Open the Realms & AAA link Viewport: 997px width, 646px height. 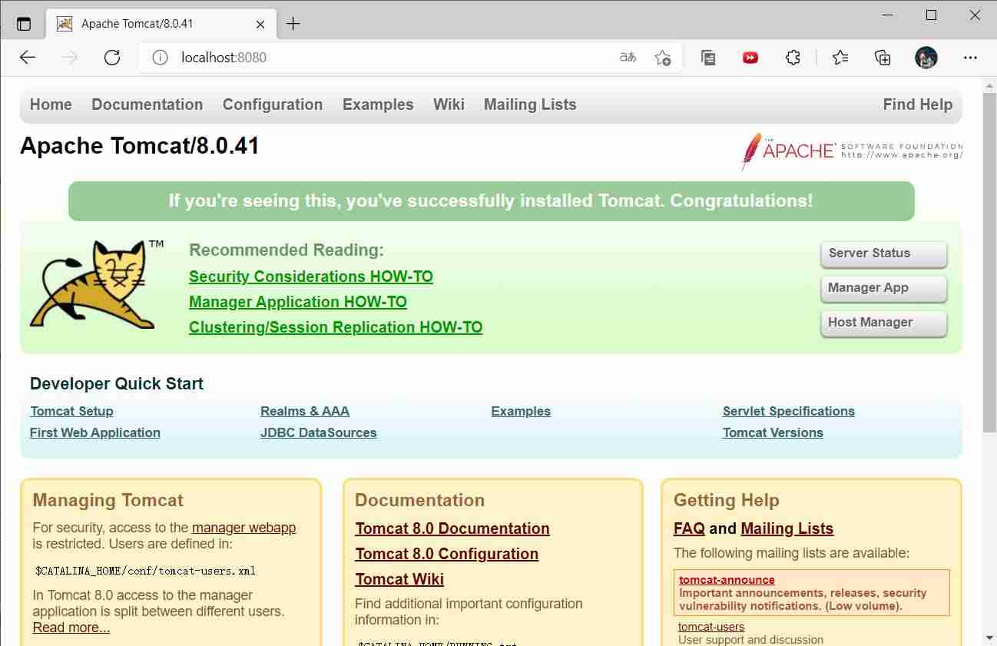pos(305,411)
